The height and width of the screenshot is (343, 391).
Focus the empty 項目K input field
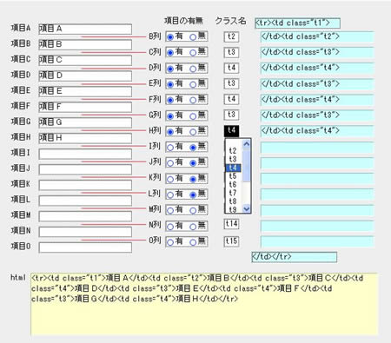pos(85,185)
